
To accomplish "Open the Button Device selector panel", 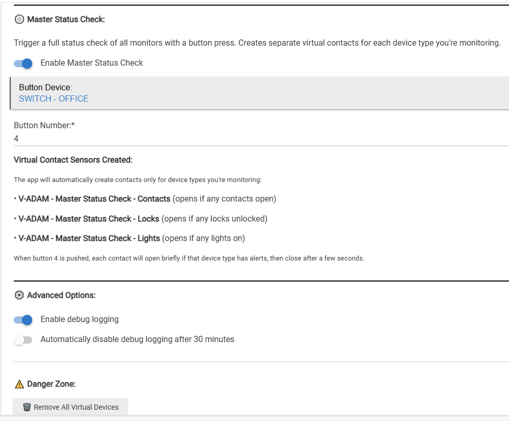I will click(256, 93).
